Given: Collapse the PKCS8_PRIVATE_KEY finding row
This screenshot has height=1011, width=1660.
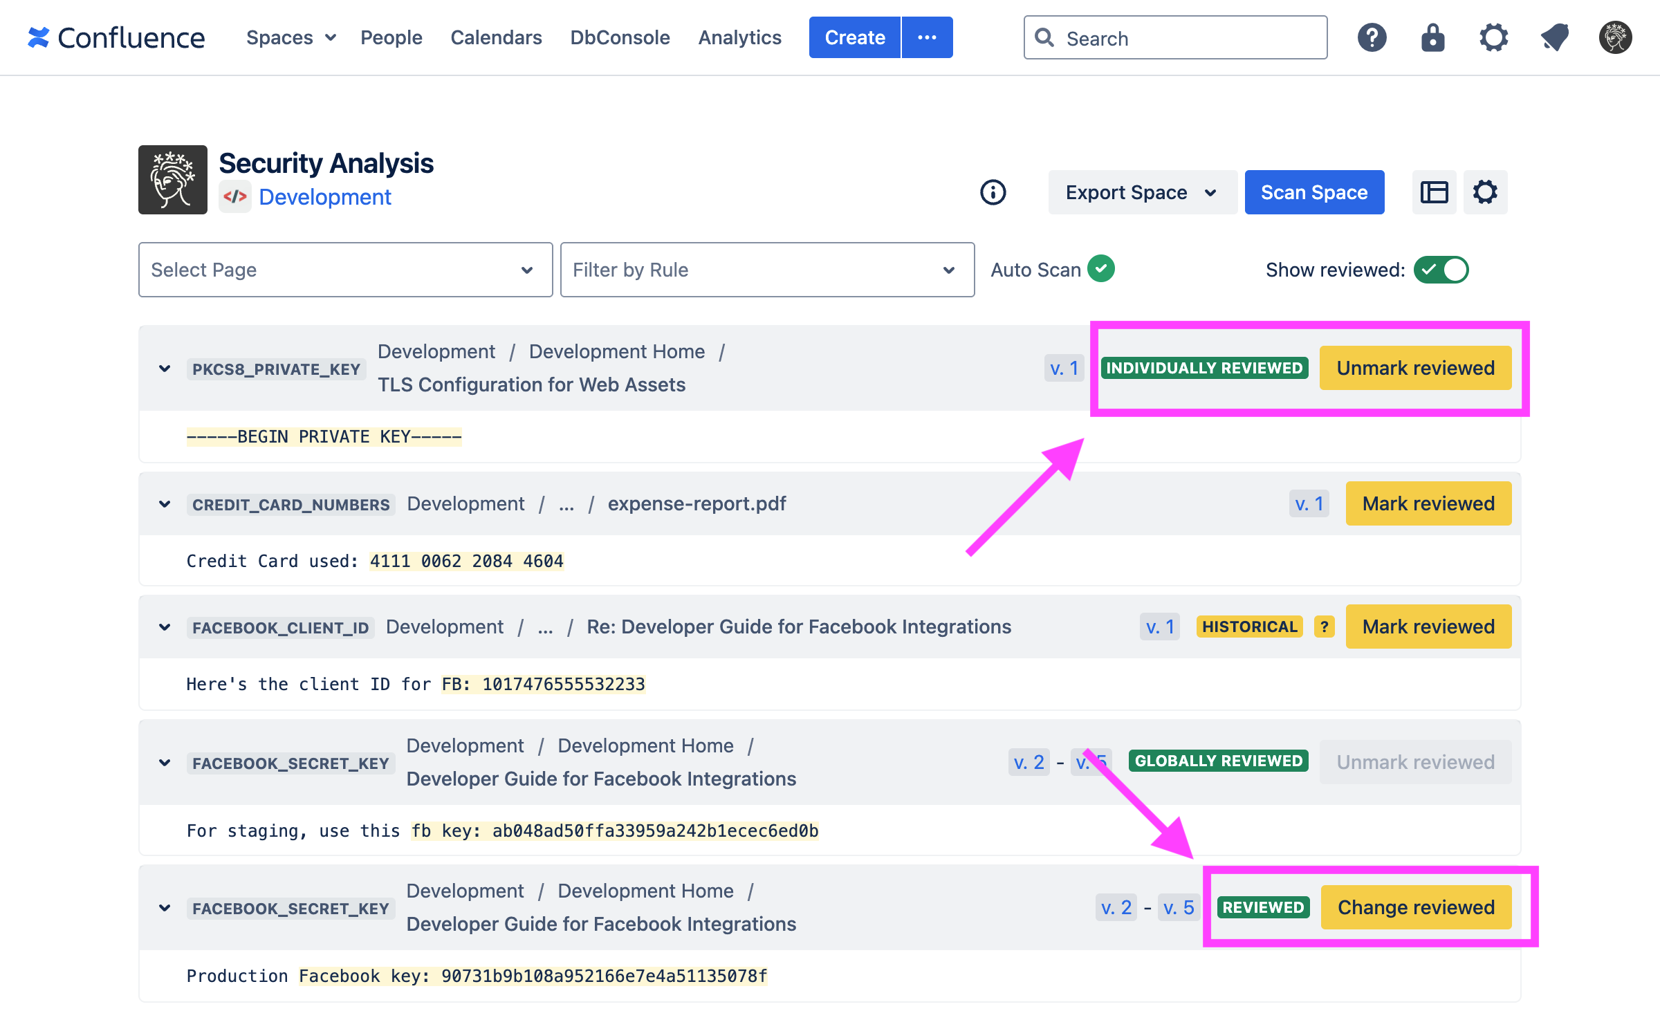Looking at the screenshot, I should (165, 369).
